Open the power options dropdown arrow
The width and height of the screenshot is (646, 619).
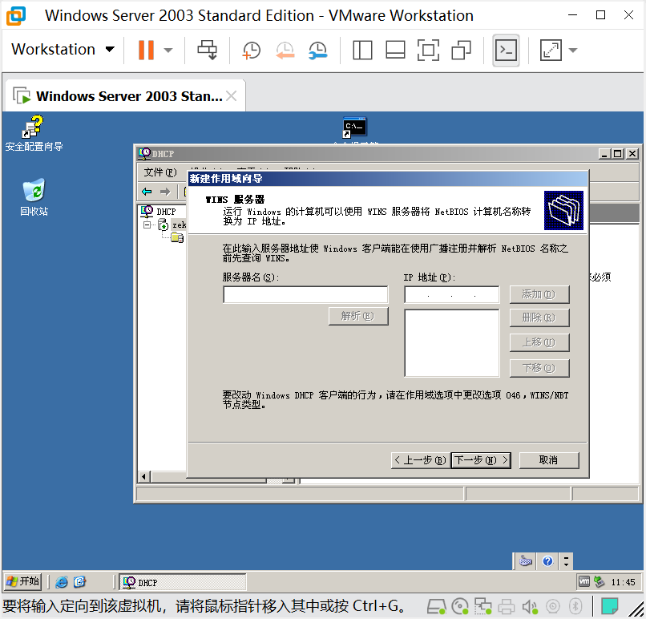[x=168, y=50]
